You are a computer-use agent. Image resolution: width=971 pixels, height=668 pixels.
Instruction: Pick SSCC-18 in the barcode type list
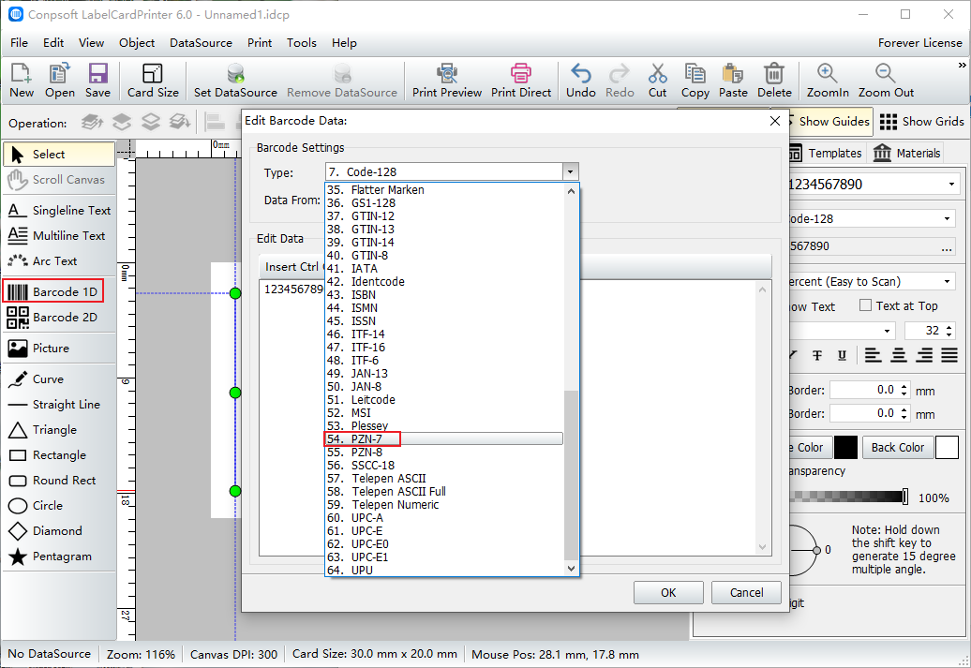point(444,465)
